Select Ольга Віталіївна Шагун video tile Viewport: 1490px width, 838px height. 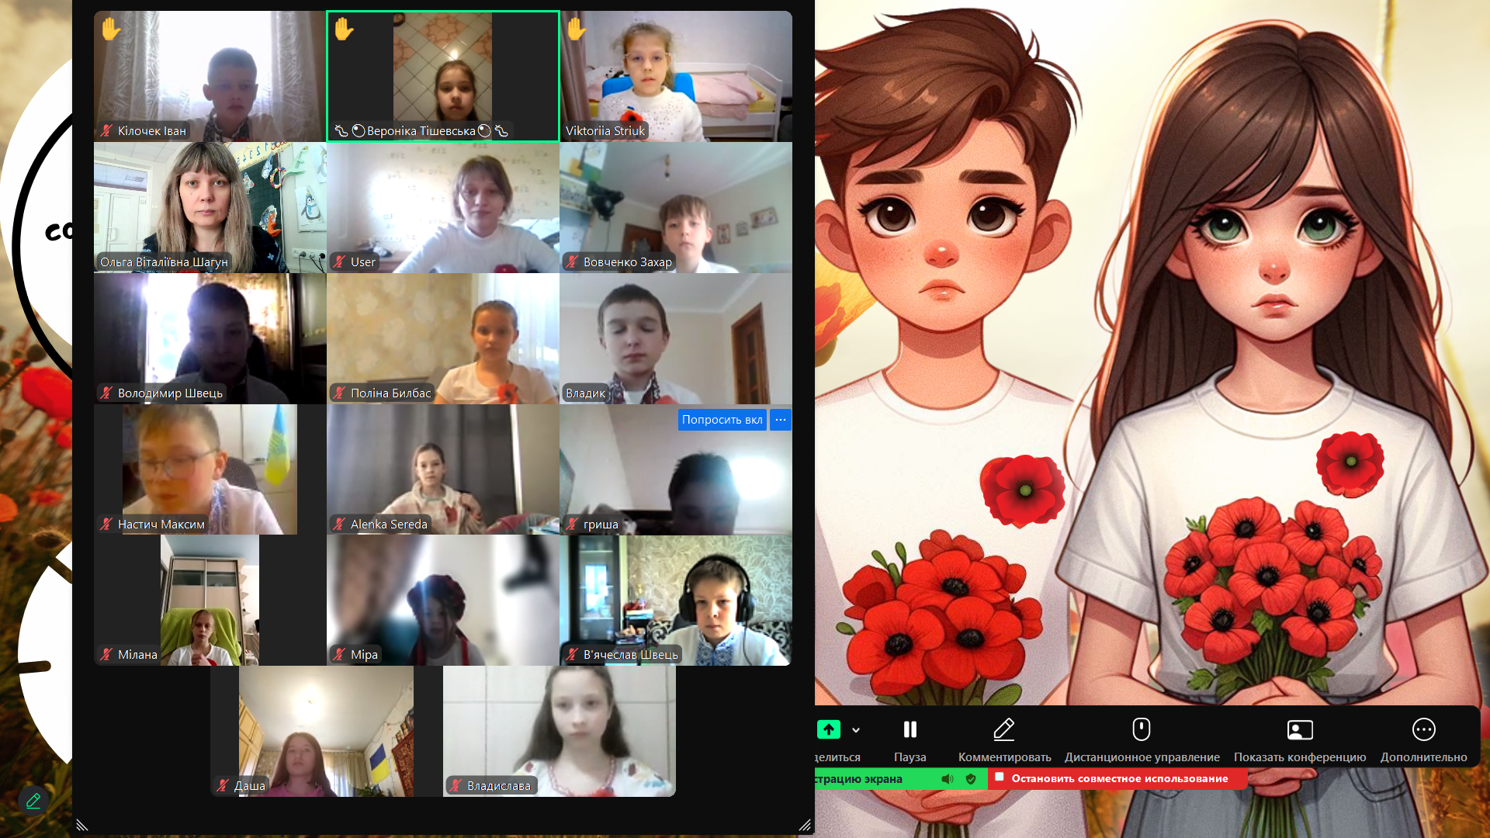click(x=210, y=207)
